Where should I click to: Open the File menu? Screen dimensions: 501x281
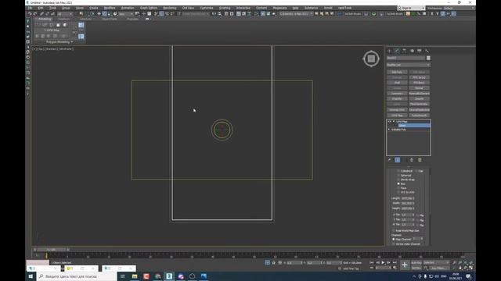pos(30,8)
